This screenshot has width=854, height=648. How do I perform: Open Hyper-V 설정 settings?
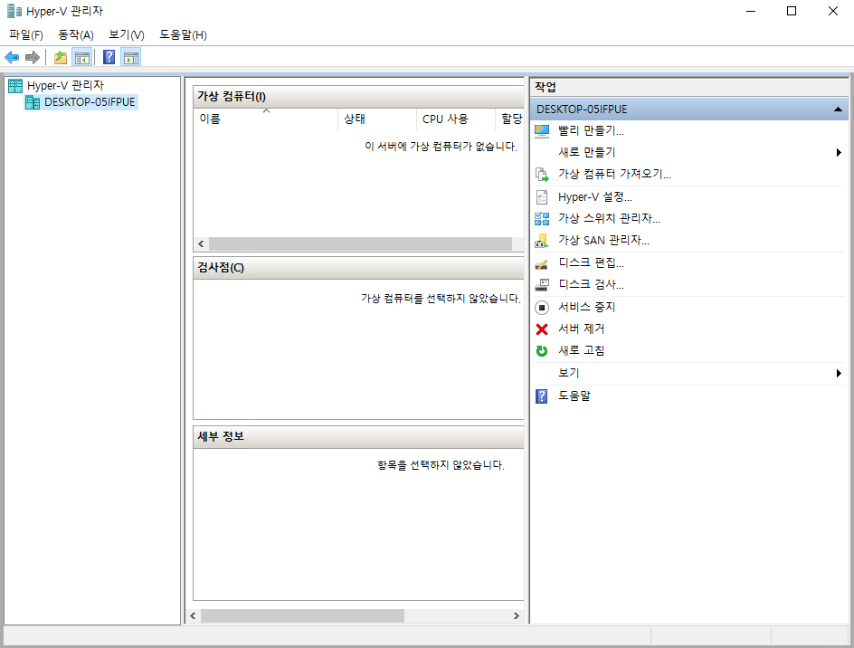pyautogui.click(x=594, y=196)
